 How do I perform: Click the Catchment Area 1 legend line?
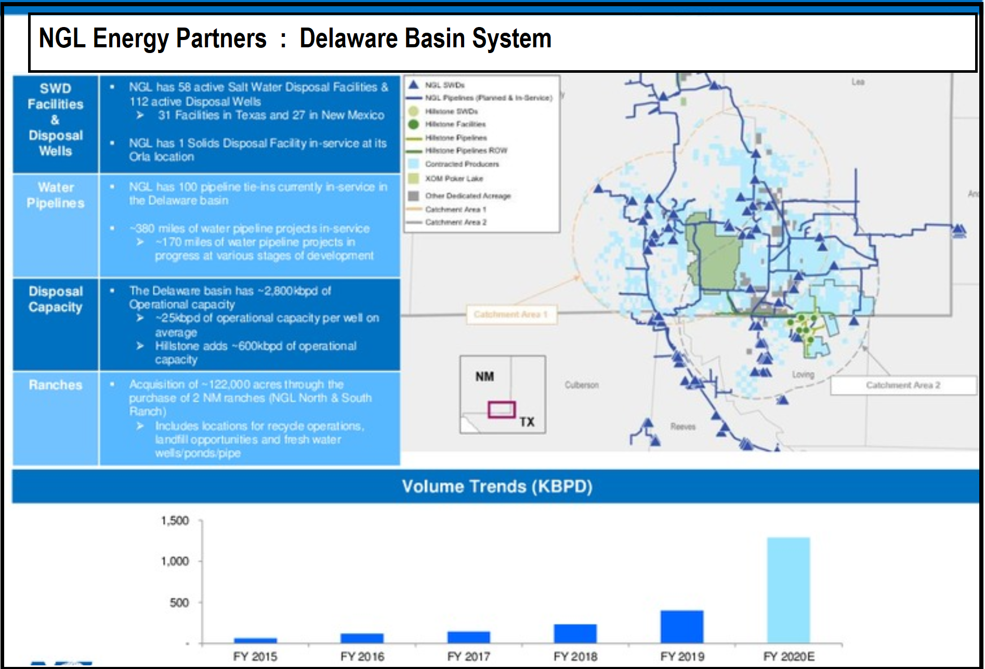414,209
